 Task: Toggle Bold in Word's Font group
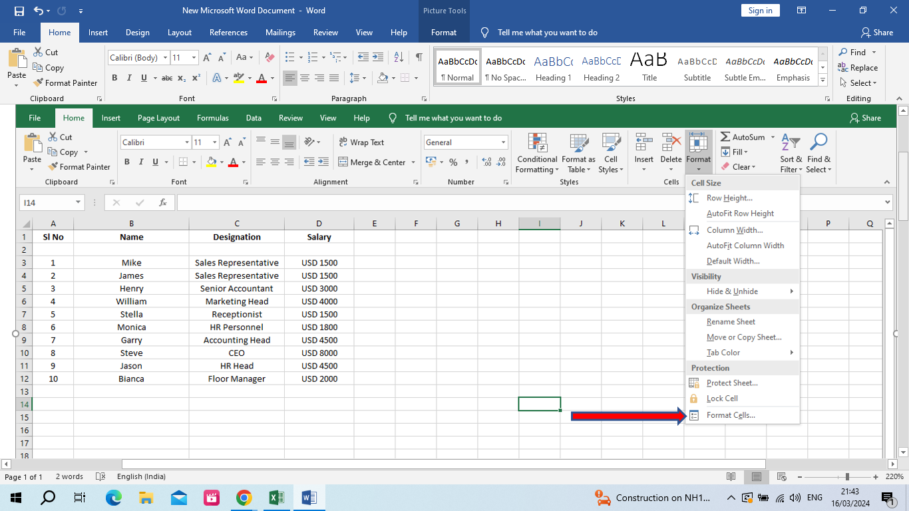pyautogui.click(x=114, y=78)
